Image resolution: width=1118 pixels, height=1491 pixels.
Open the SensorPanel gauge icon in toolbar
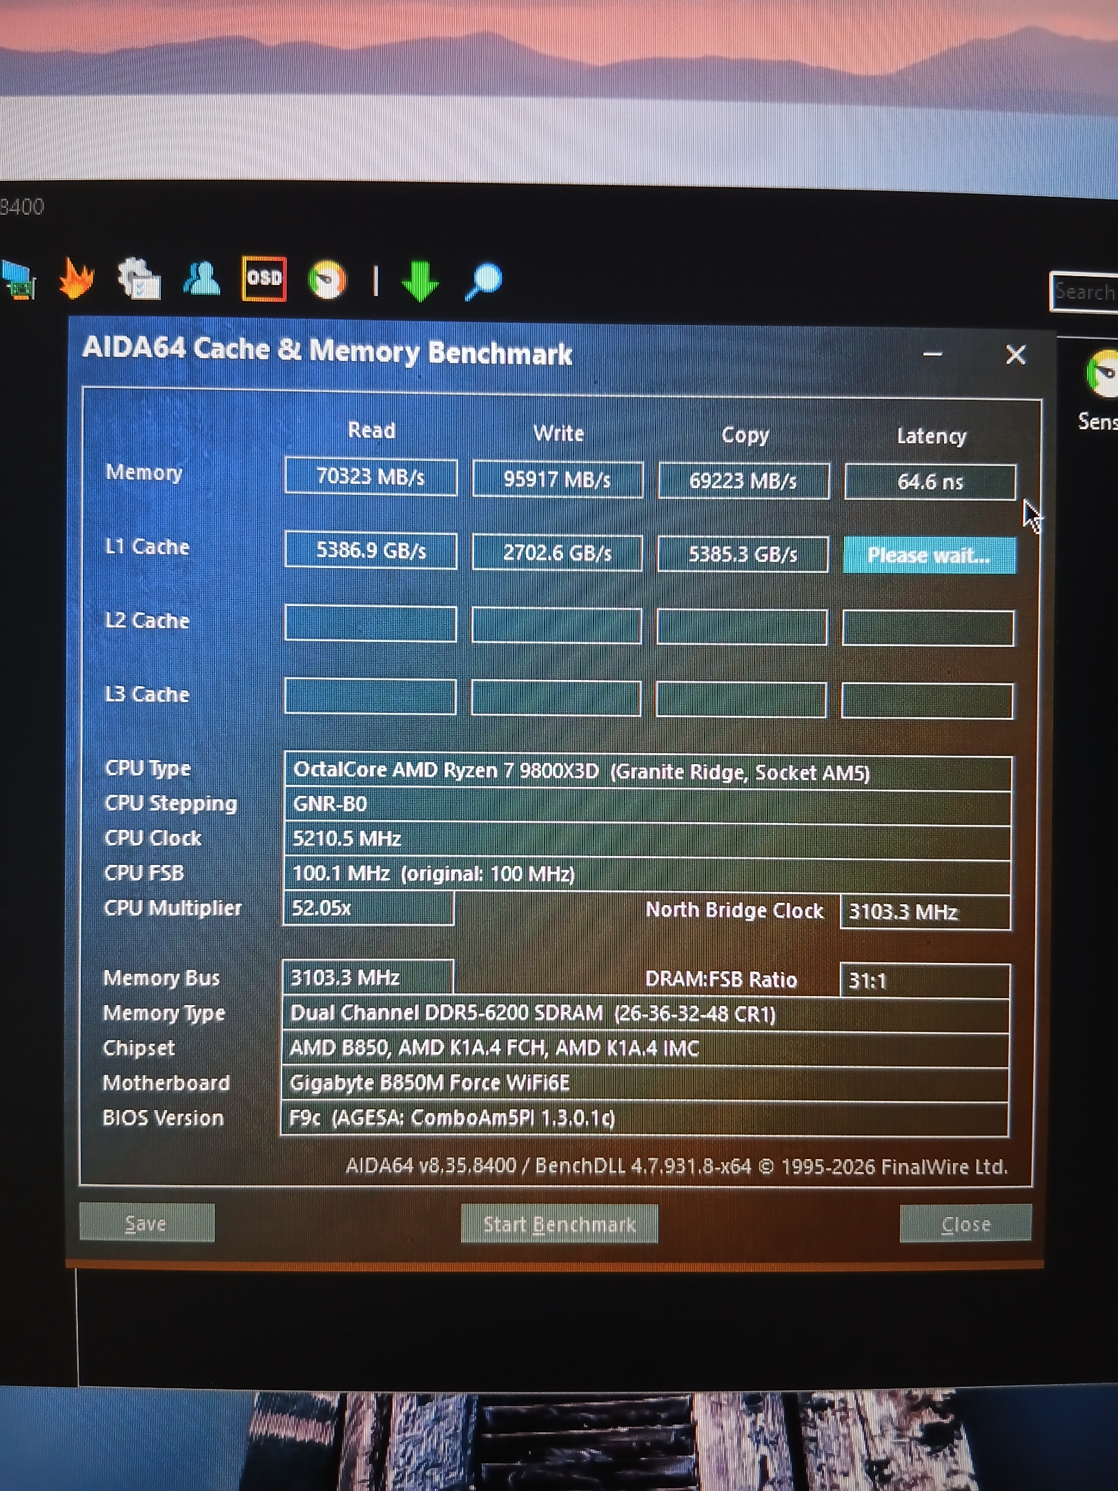(x=327, y=280)
